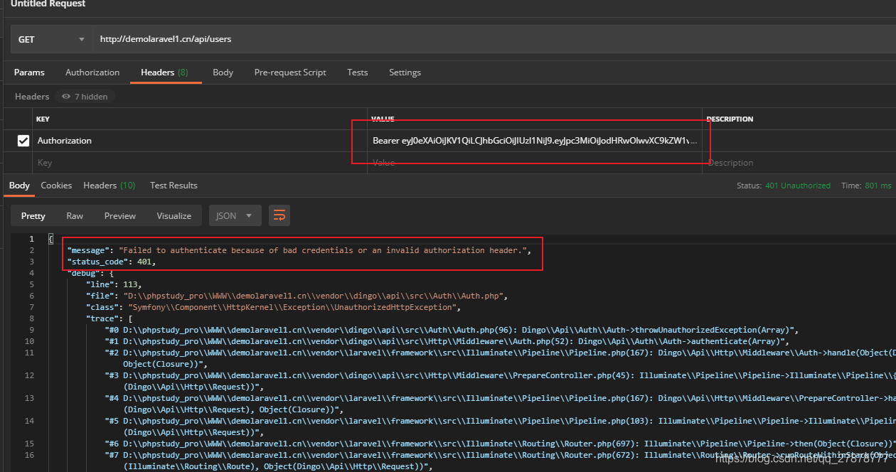The image size is (896, 472).
Task: Open the request Body tab
Action: click(x=223, y=73)
